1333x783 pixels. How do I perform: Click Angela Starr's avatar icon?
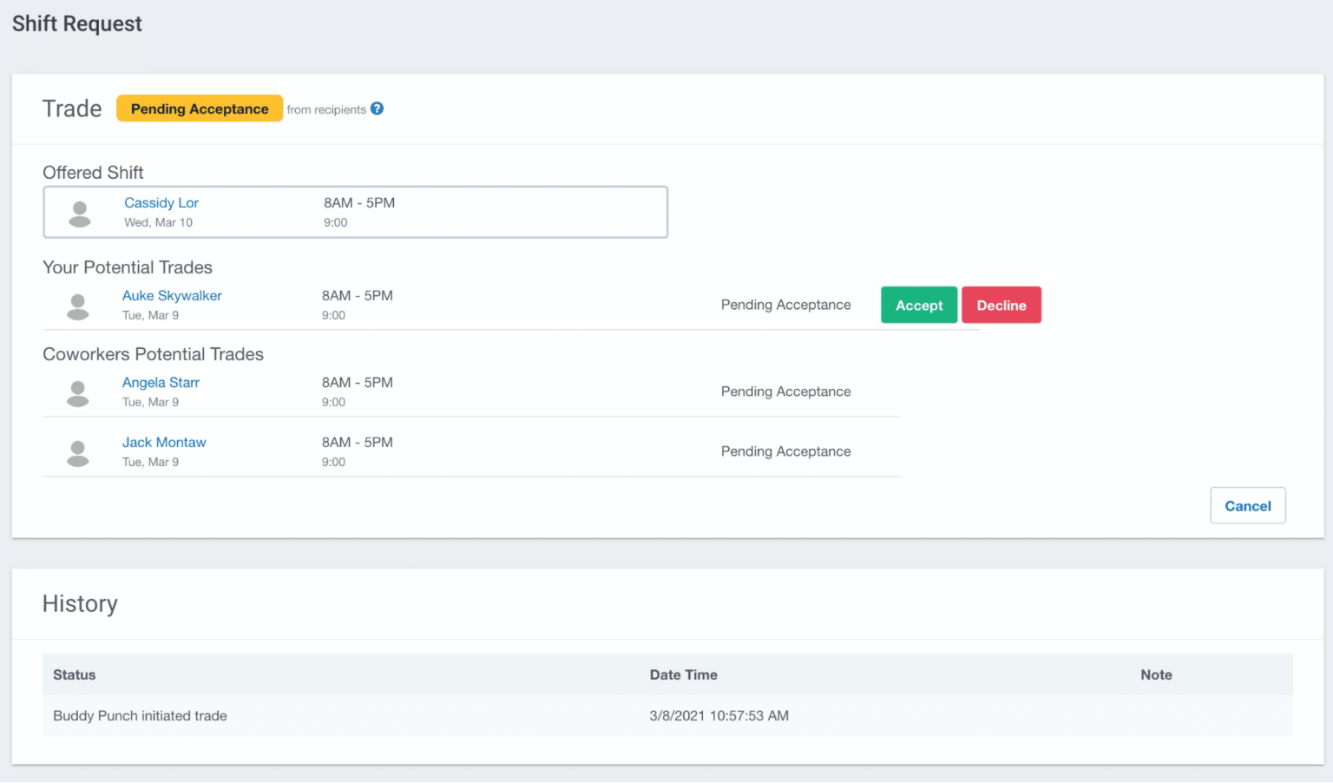pyautogui.click(x=77, y=391)
